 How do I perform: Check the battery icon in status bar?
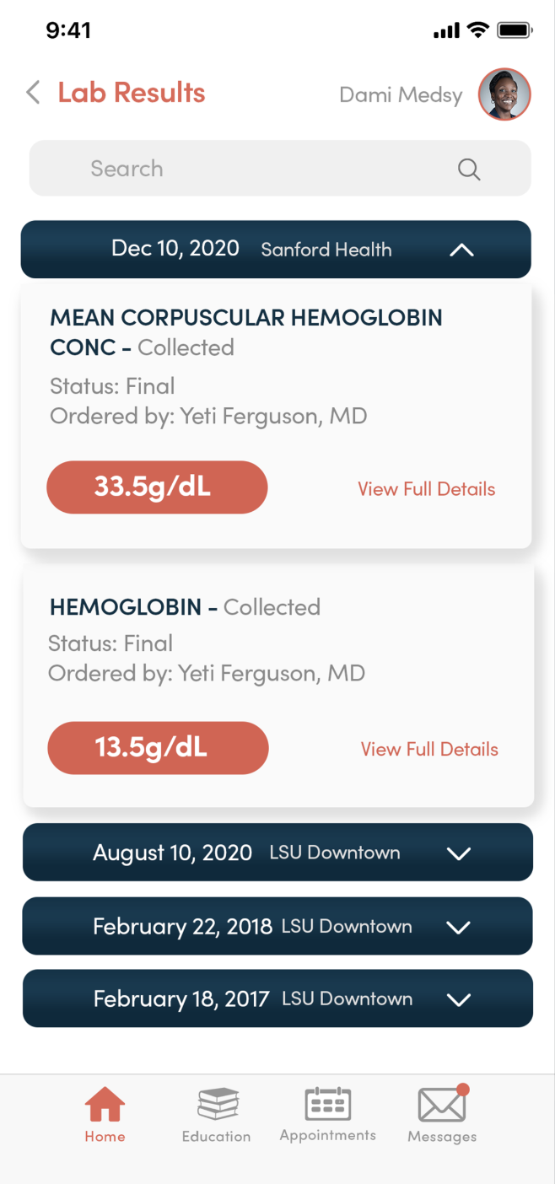[515, 31]
